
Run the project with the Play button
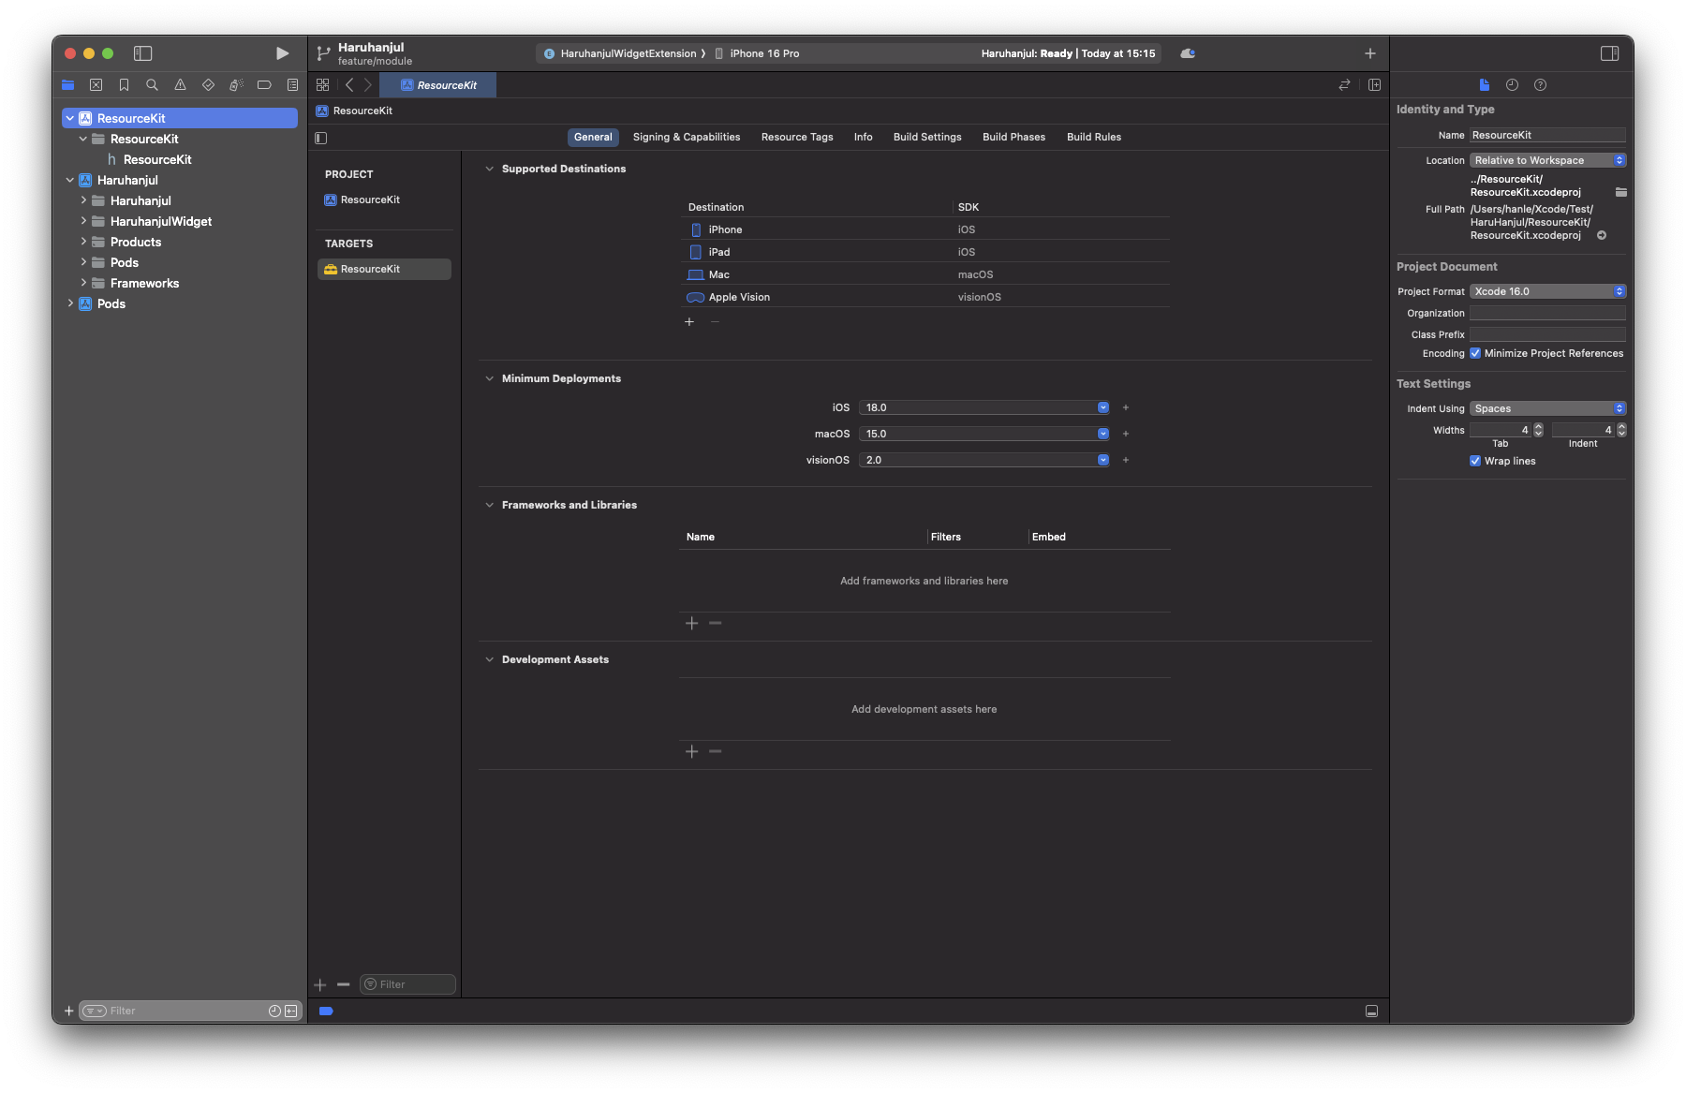click(282, 53)
